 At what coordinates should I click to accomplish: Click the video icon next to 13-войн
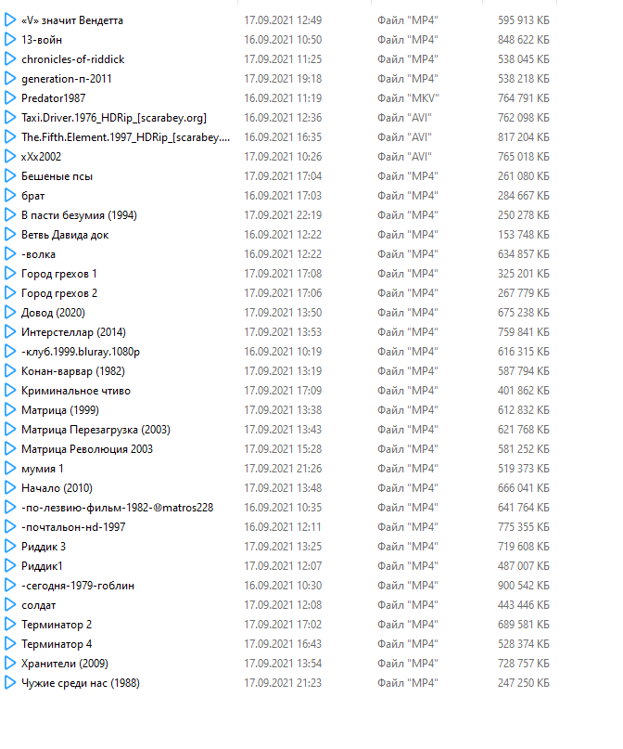tap(10, 40)
